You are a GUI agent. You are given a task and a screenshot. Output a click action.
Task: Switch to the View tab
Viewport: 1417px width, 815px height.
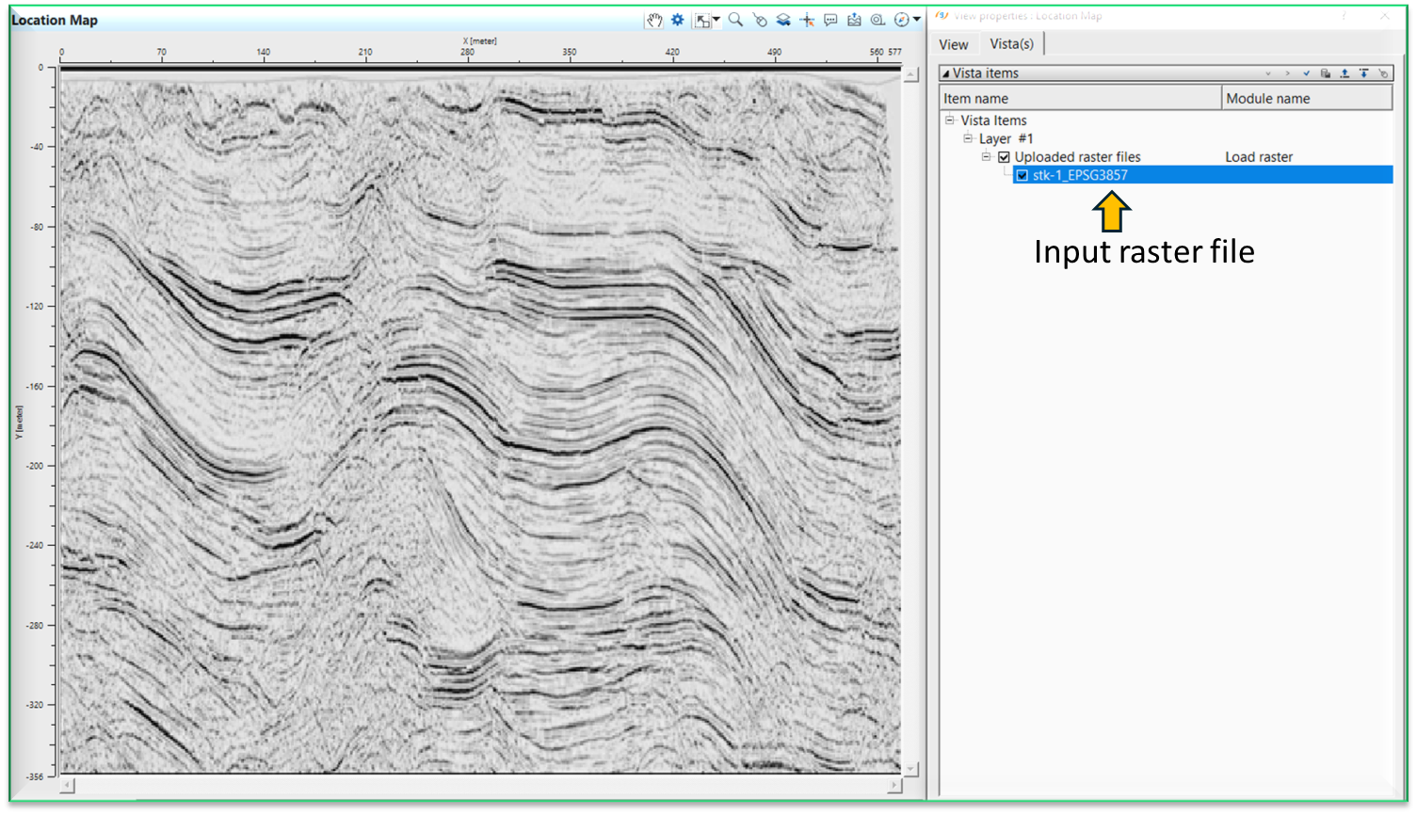point(953,44)
